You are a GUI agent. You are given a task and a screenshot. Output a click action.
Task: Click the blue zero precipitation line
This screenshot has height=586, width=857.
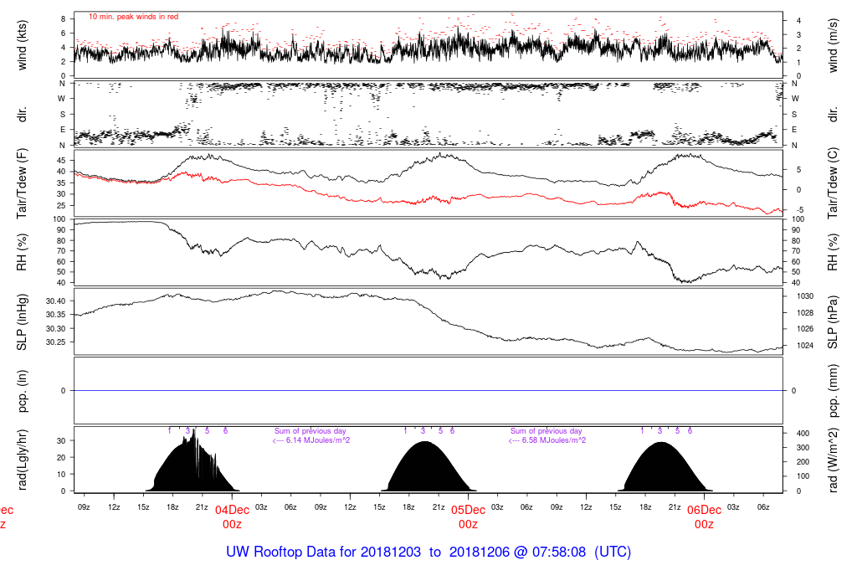point(428,390)
